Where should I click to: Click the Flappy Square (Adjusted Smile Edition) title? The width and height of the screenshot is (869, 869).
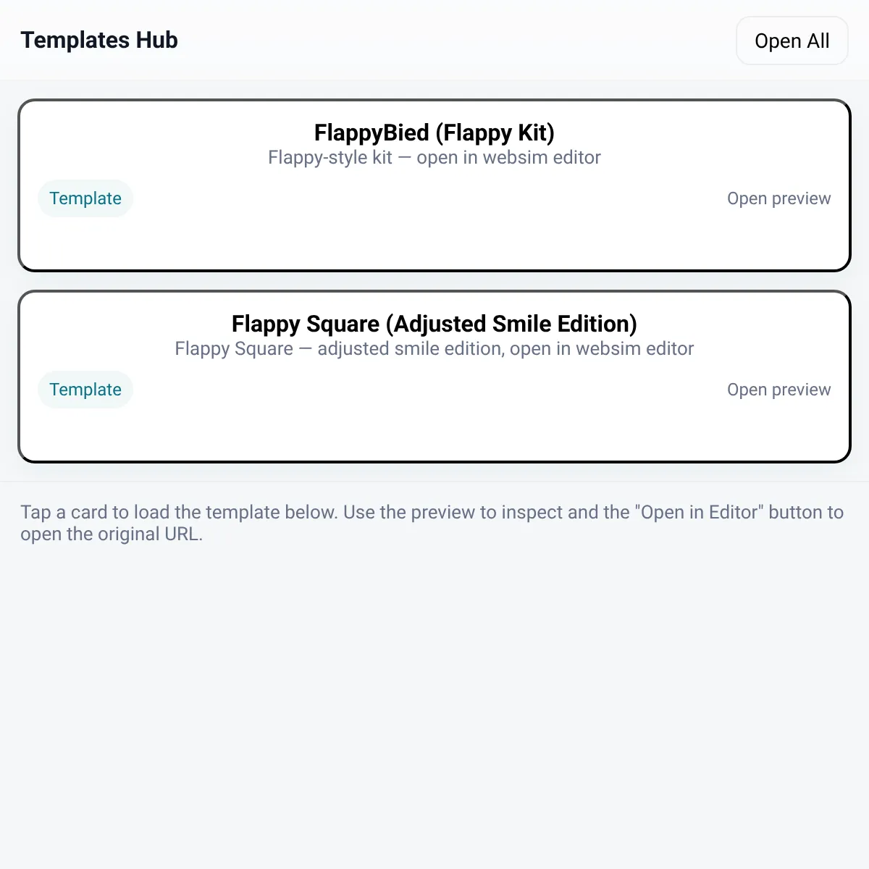(x=434, y=324)
